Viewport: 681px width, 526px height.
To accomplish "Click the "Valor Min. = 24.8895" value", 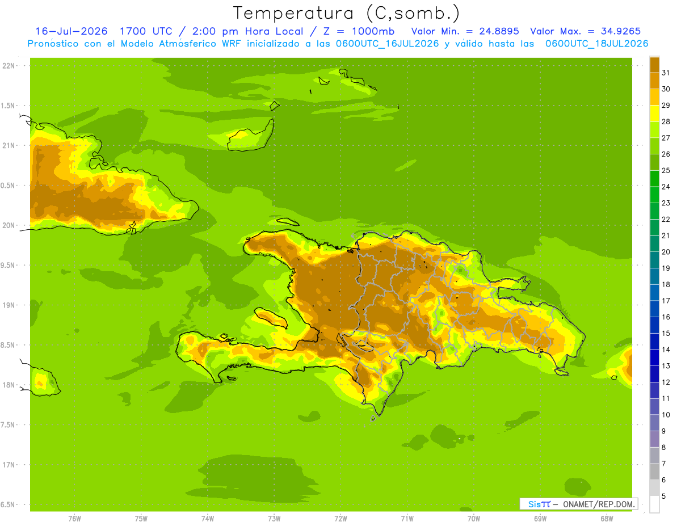I will [x=465, y=31].
